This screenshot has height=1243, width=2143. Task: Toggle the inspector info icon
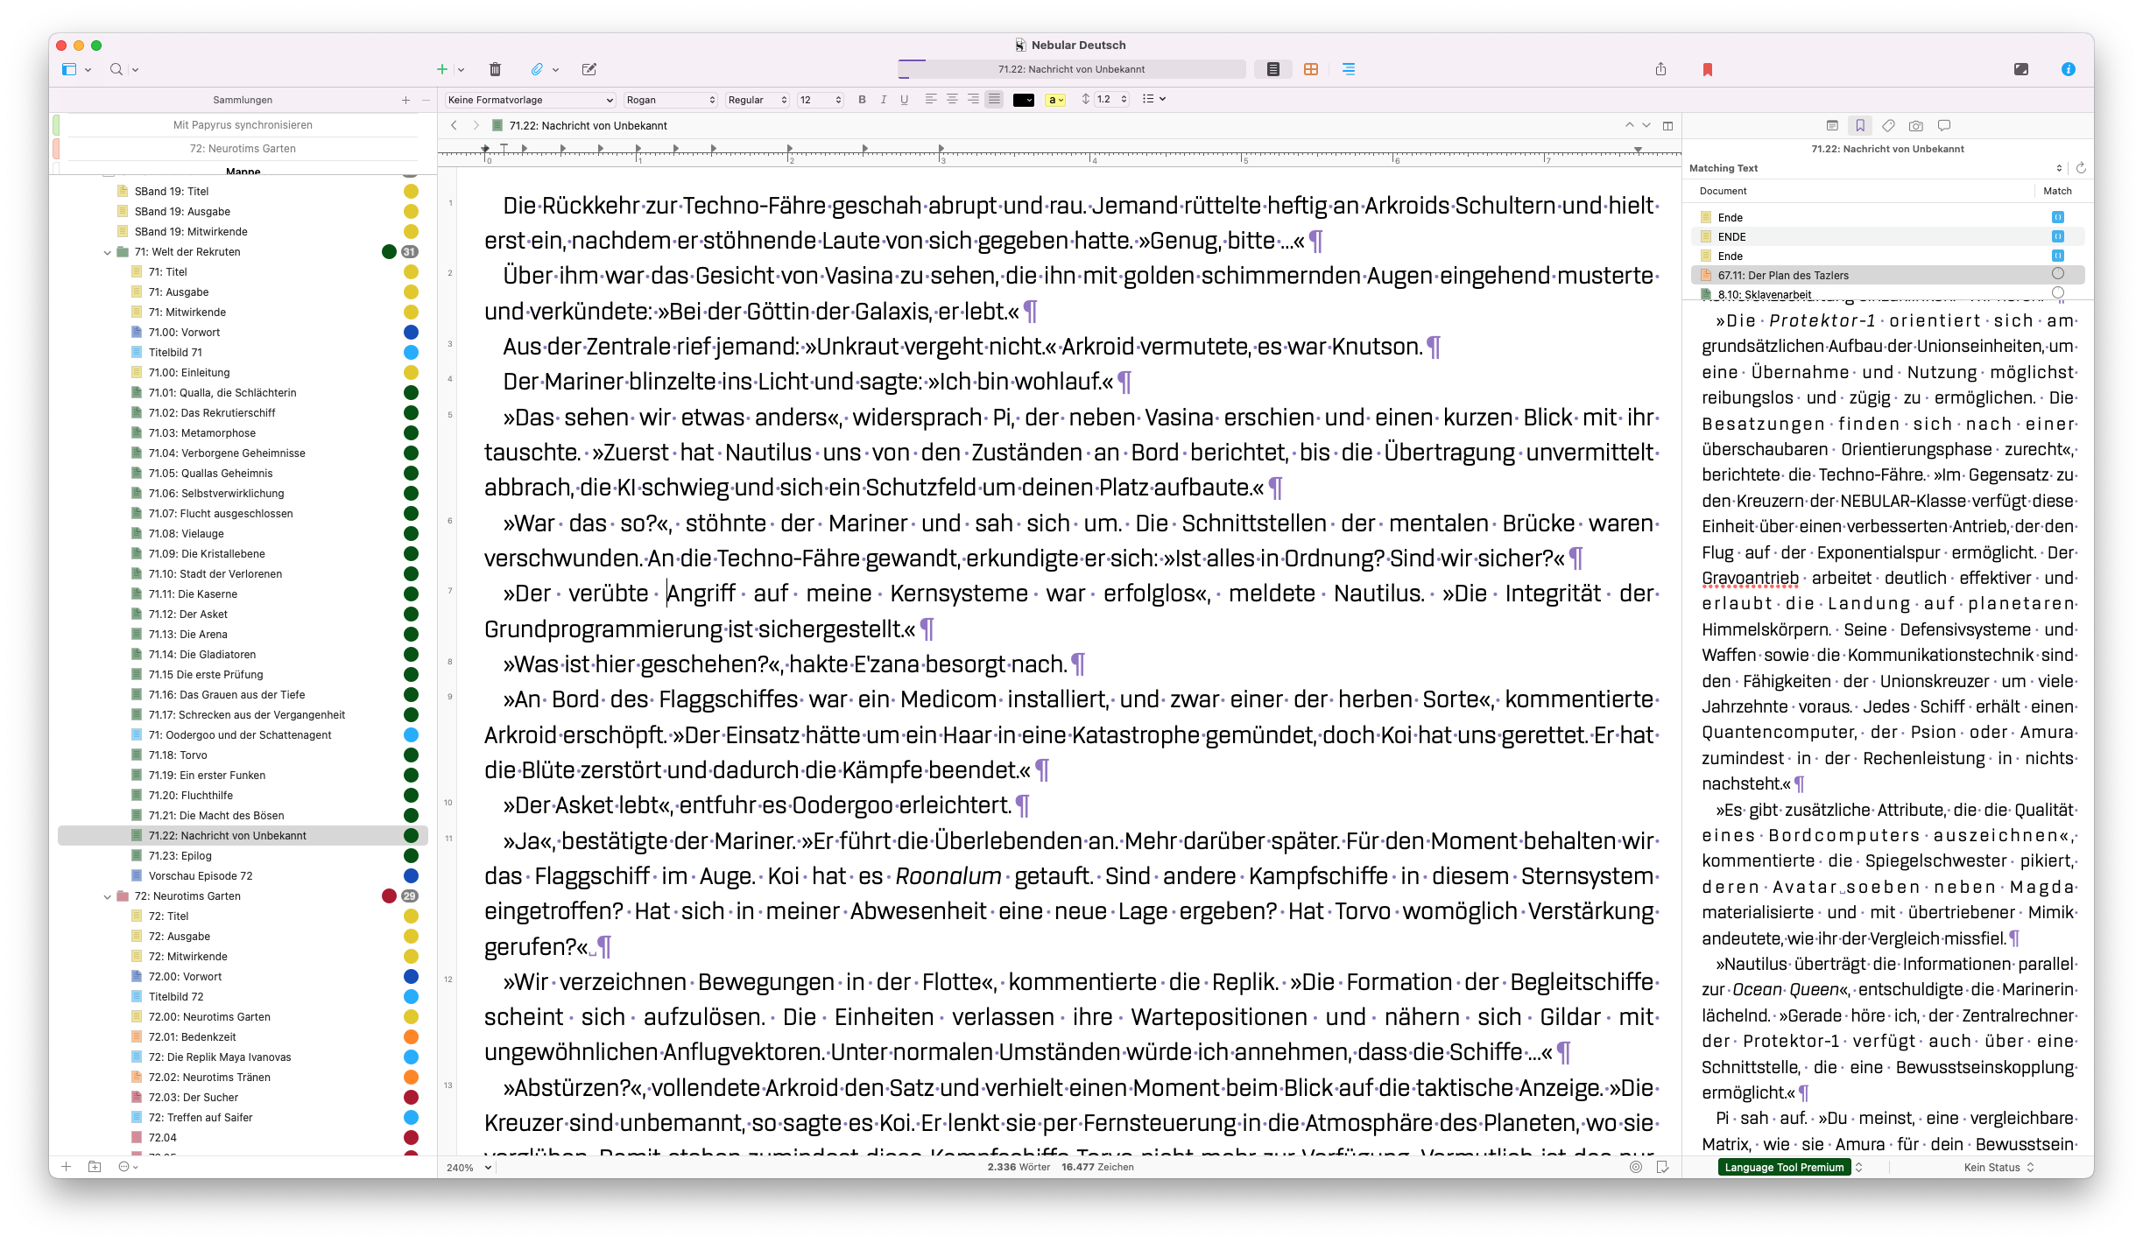(x=2069, y=69)
